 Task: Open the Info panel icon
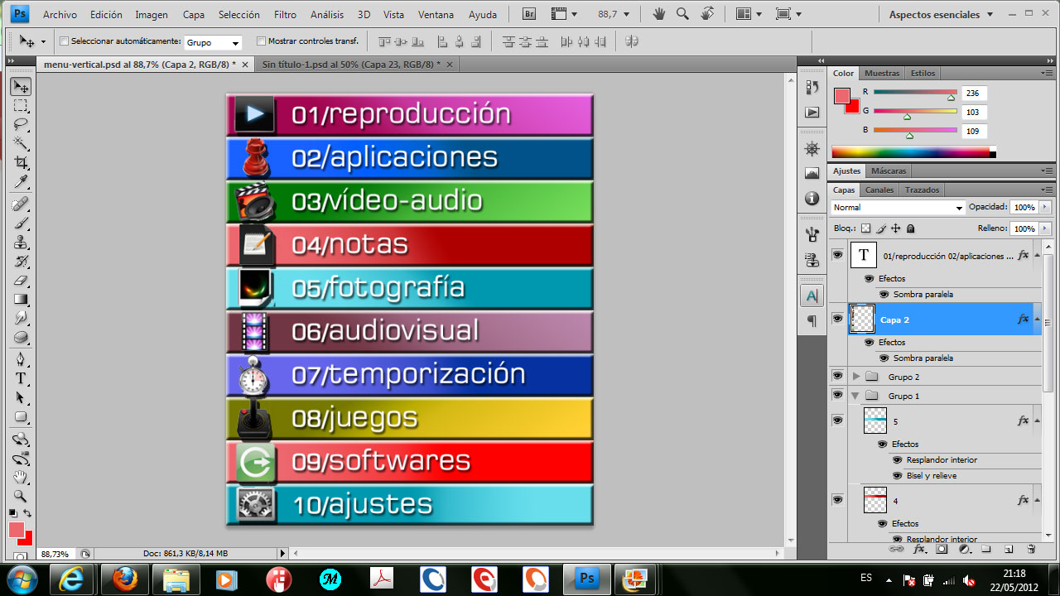pyautogui.click(x=812, y=199)
